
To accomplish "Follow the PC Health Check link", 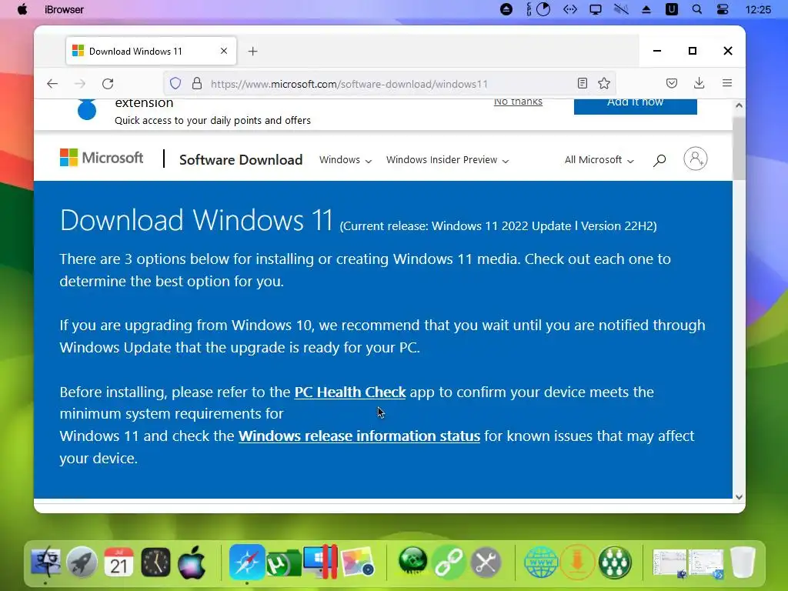I will tap(350, 392).
